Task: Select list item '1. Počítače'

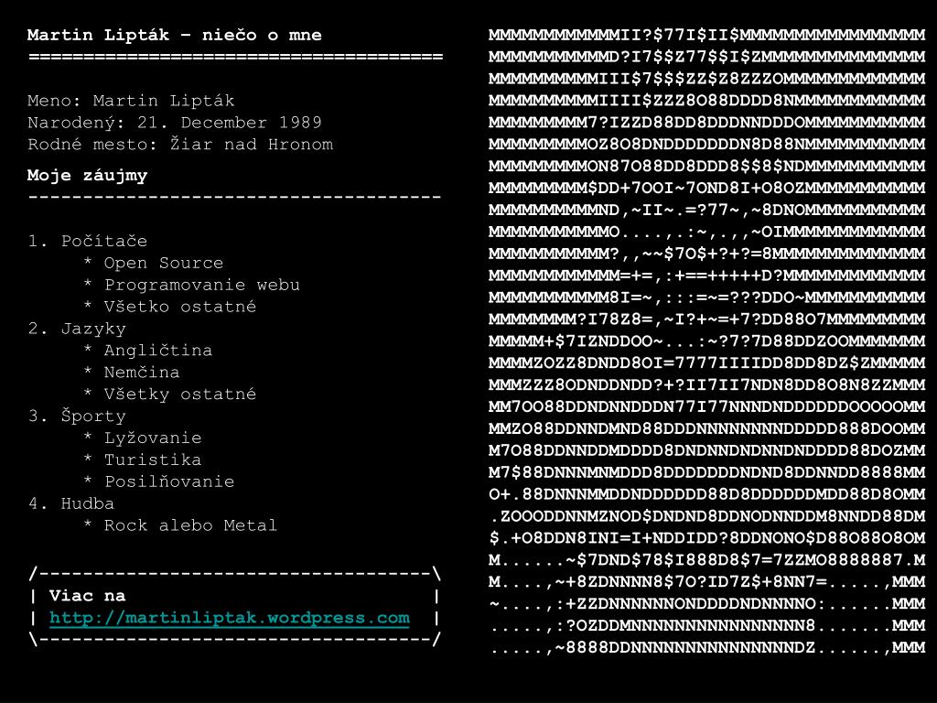Action: tap(87, 241)
